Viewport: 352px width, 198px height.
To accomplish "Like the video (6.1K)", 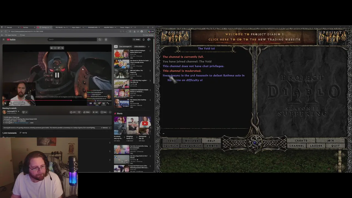I will click(x=73, y=112).
